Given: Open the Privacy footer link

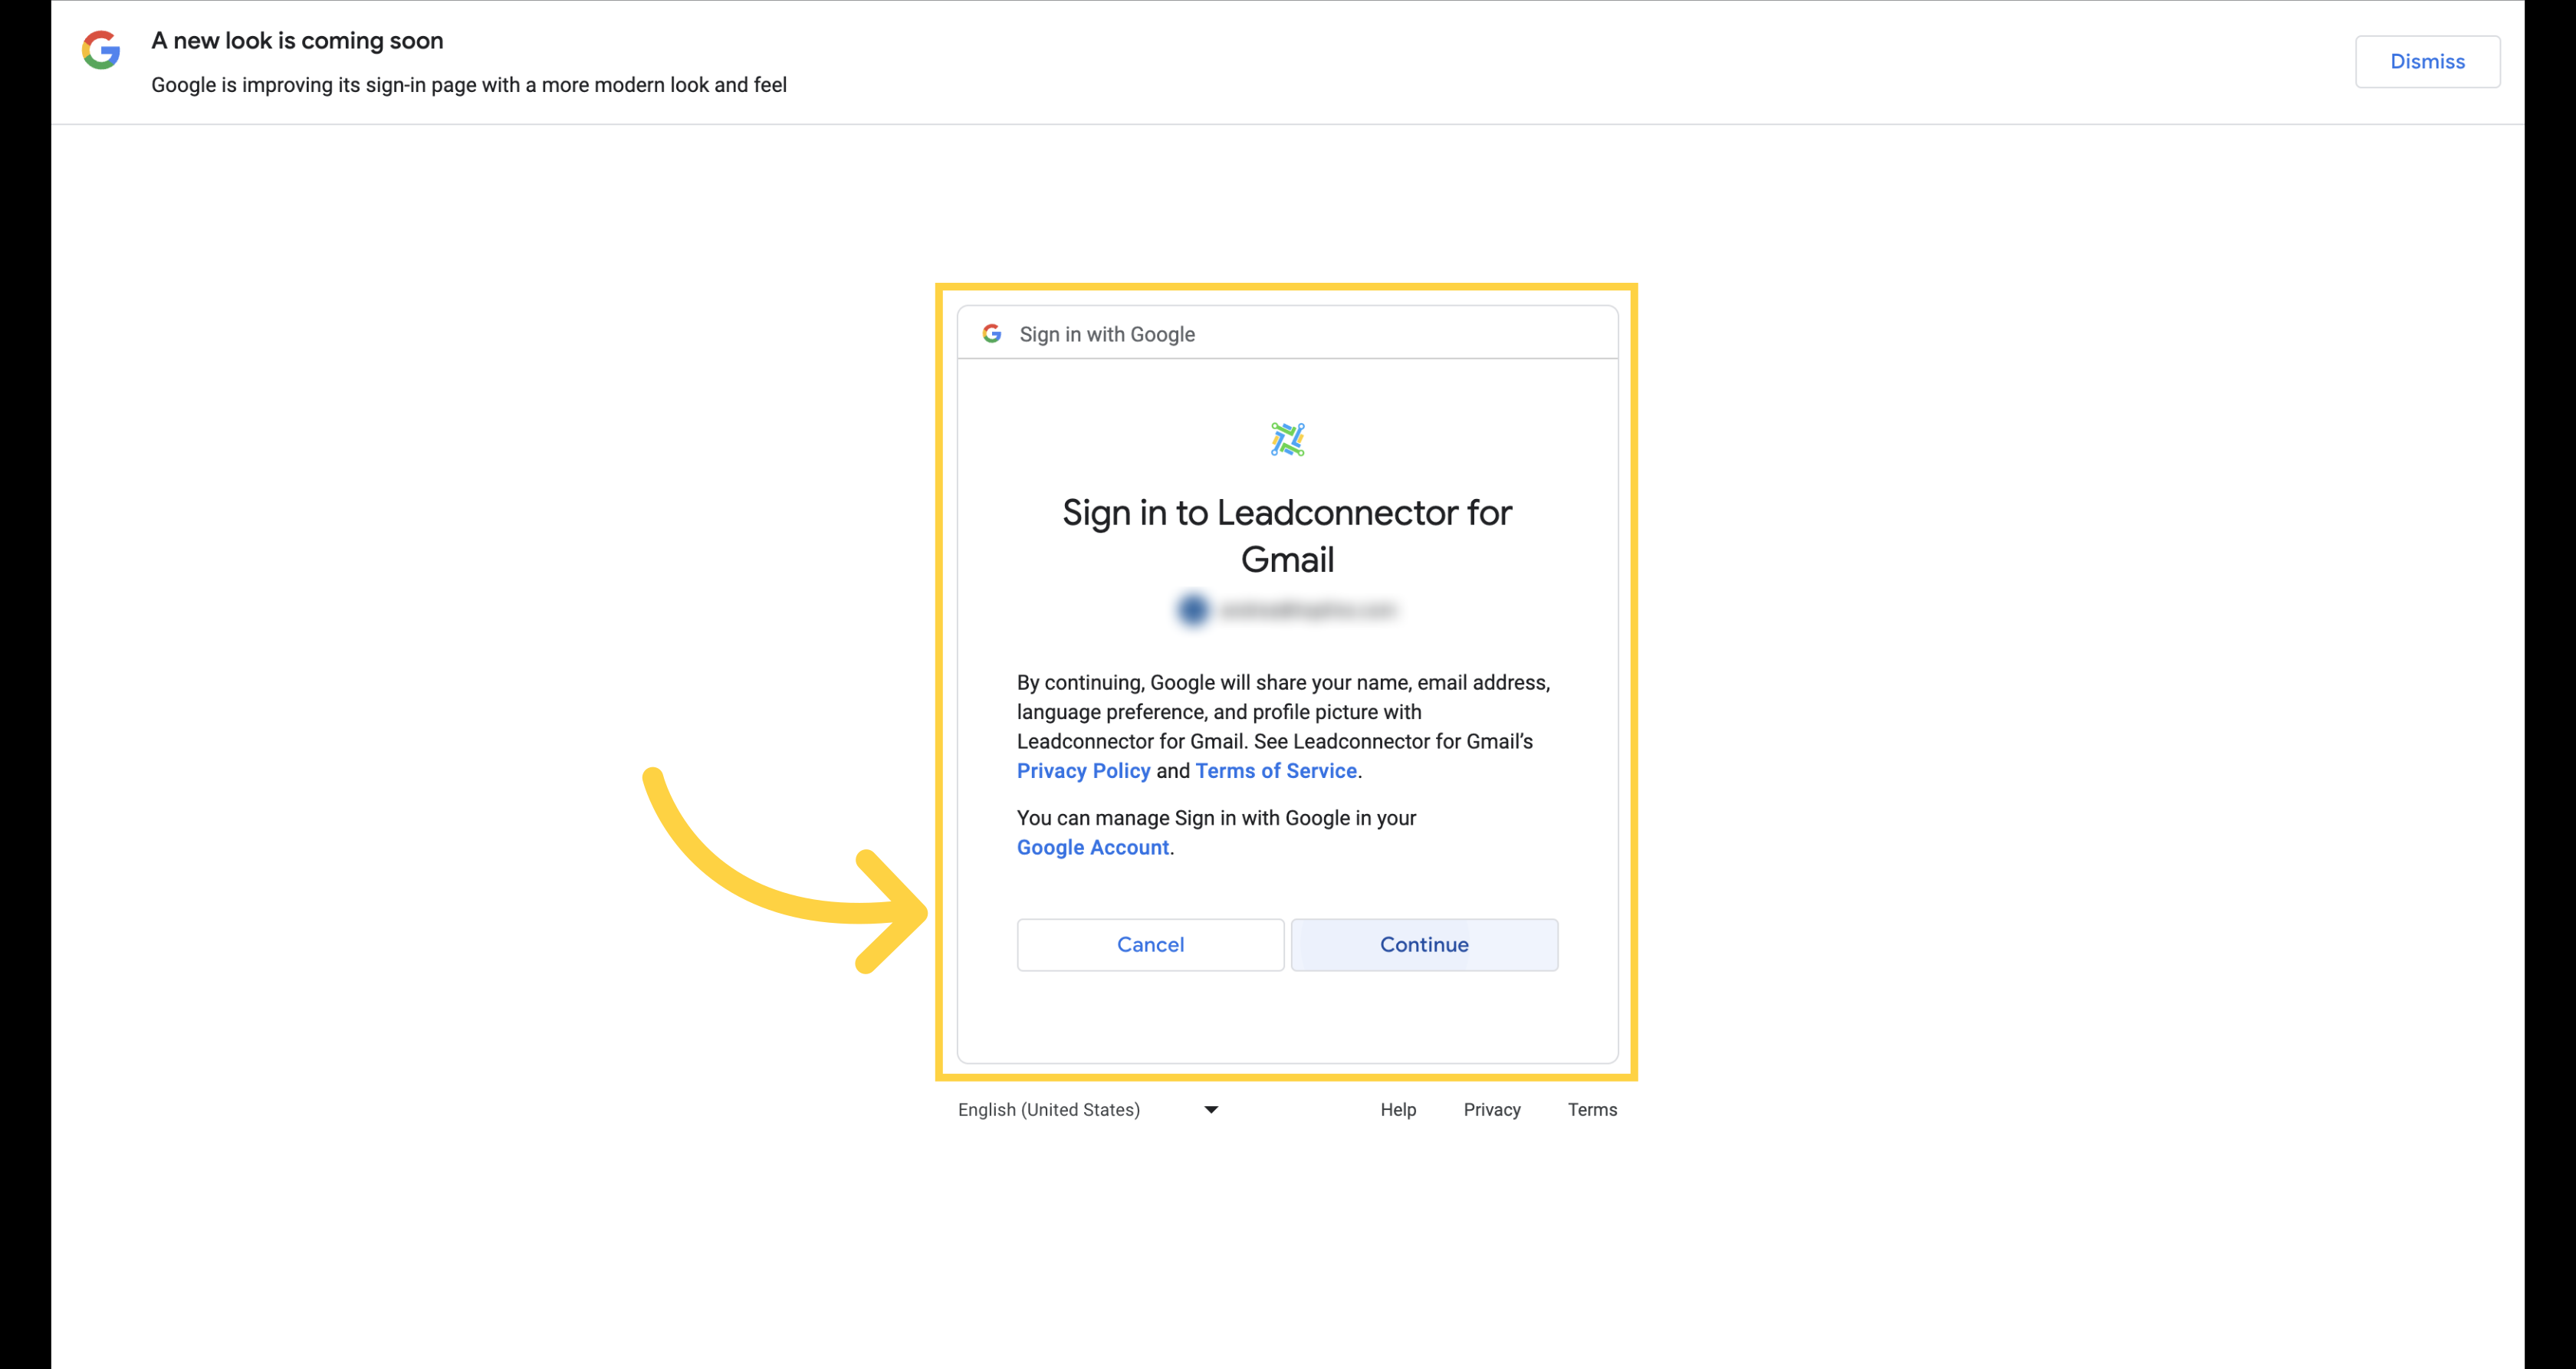Looking at the screenshot, I should coord(1492,1109).
